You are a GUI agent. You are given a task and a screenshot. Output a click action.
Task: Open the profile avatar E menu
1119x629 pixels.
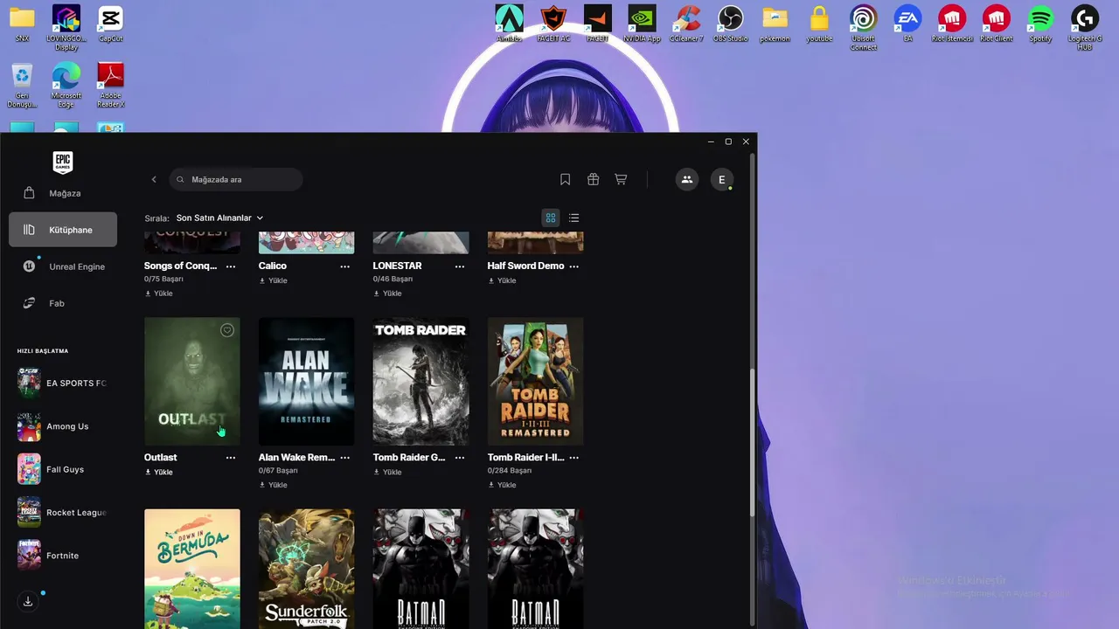(x=722, y=179)
